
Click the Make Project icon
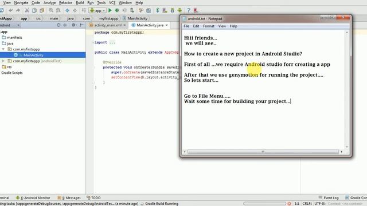(84, 10)
